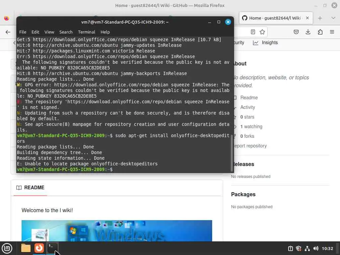Screen dimensions: 340x255
Task: Open the Edit menu in terminal
Action: tap(35, 32)
